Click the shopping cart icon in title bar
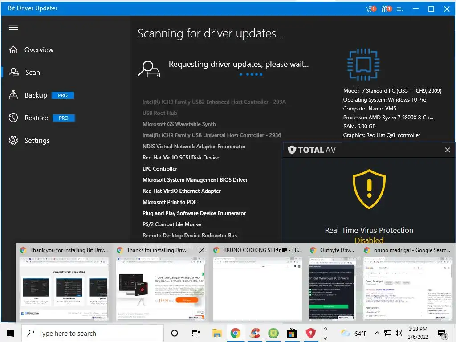 [x=371, y=9]
